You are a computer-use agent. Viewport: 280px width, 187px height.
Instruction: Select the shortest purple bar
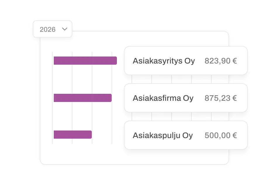coord(72,135)
